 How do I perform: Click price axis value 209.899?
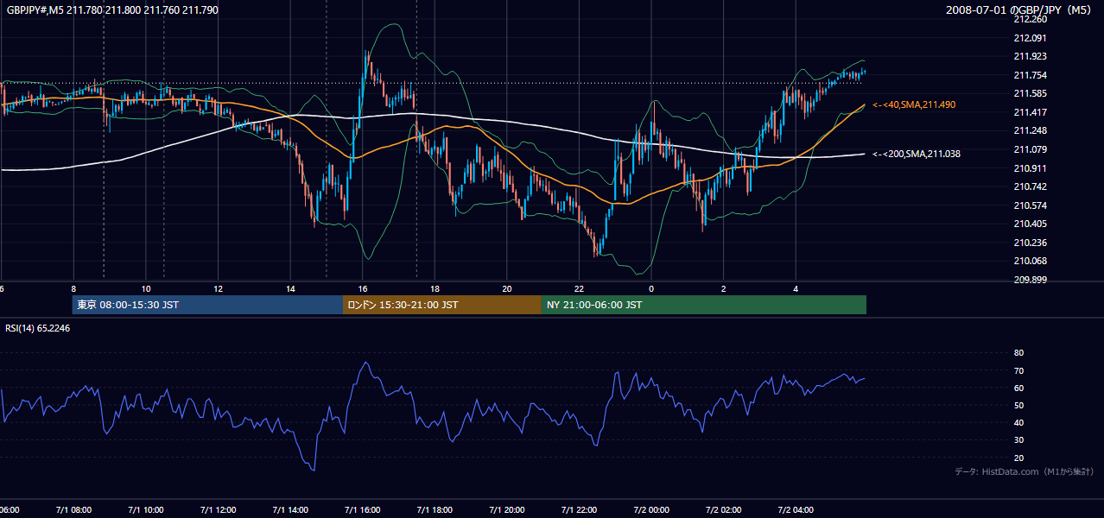coord(1030,280)
